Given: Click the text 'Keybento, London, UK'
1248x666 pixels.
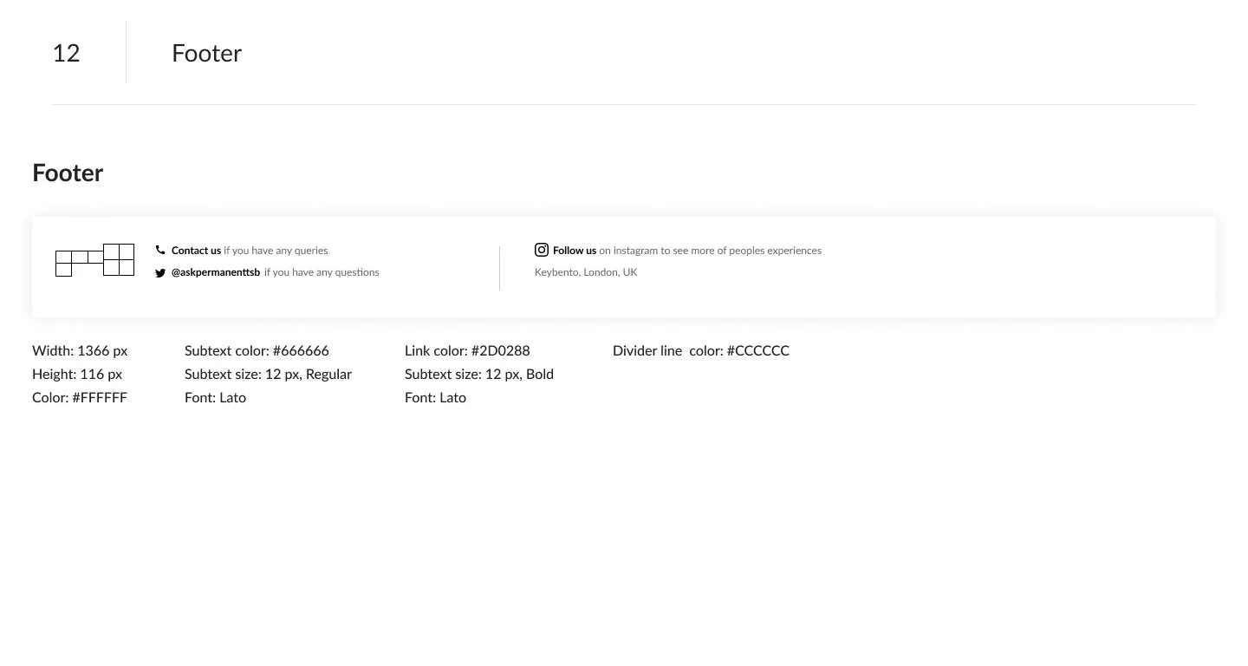Looking at the screenshot, I should point(586,272).
